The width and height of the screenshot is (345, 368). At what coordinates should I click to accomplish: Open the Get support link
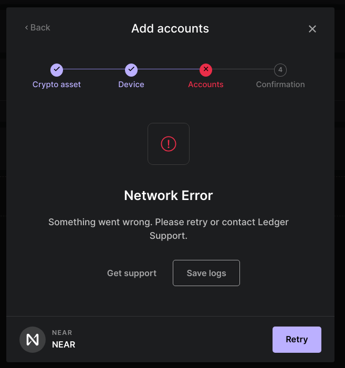[132, 273]
